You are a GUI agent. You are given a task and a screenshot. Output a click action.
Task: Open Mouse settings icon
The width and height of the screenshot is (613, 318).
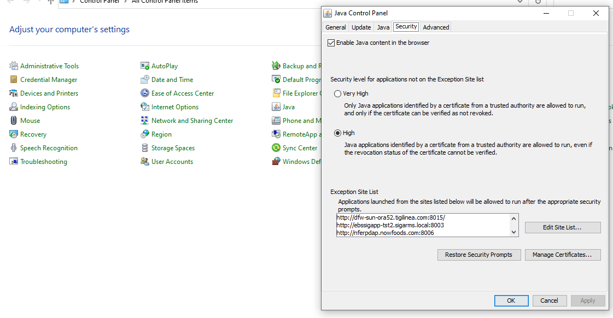click(x=14, y=120)
